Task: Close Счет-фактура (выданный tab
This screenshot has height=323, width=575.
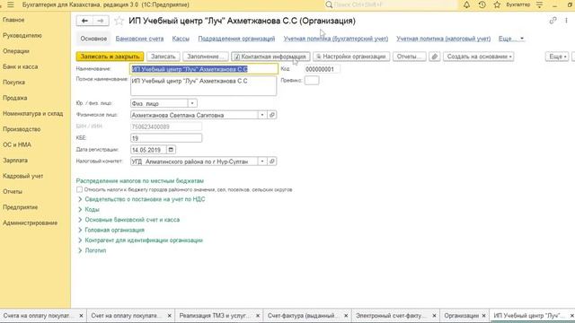Action: tap(346, 315)
